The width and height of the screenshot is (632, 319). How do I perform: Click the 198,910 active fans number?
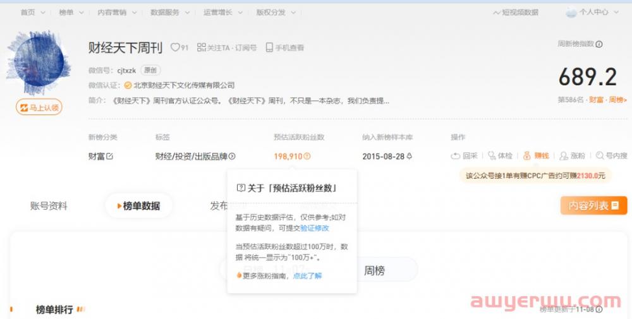pyautogui.click(x=288, y=156)
